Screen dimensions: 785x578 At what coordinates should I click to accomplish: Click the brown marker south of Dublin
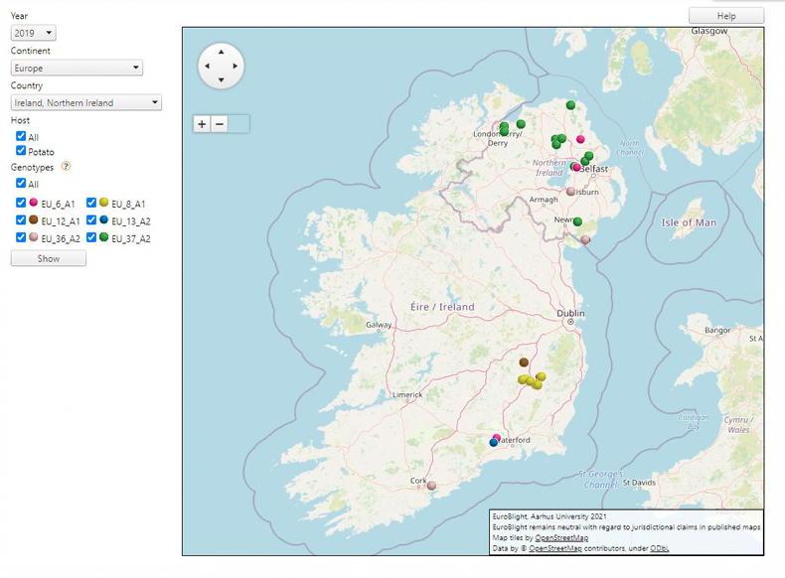click(x=524, y=362)
